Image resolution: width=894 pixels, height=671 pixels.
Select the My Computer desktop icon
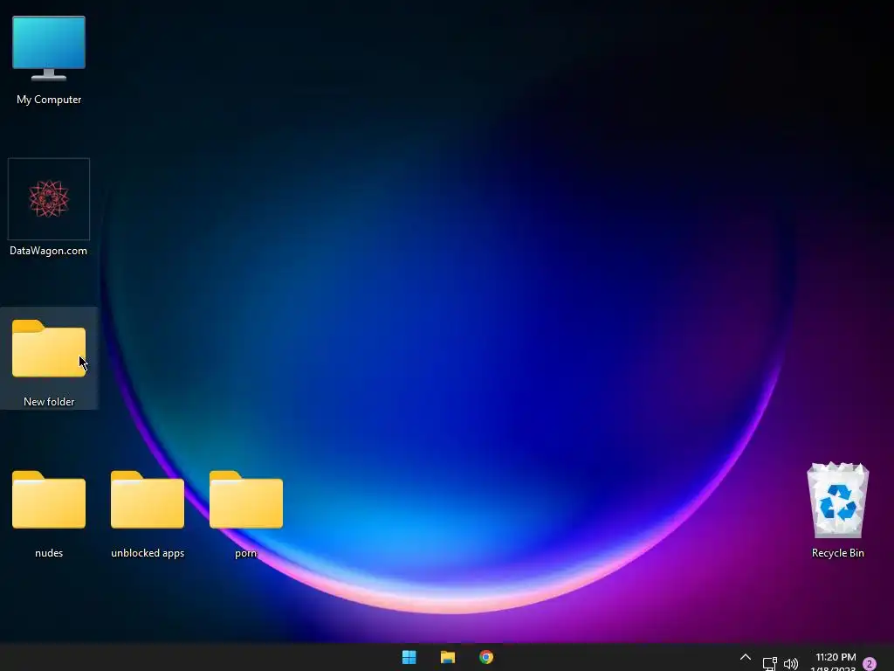(x=49, y=49)
